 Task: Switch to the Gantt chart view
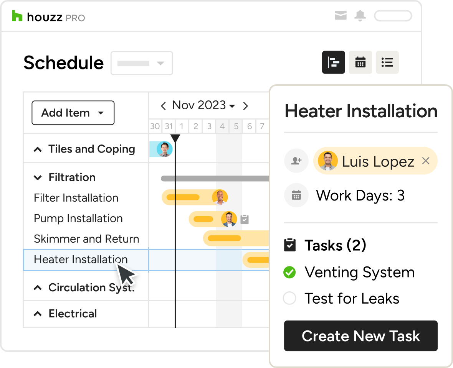coord(333,62)
